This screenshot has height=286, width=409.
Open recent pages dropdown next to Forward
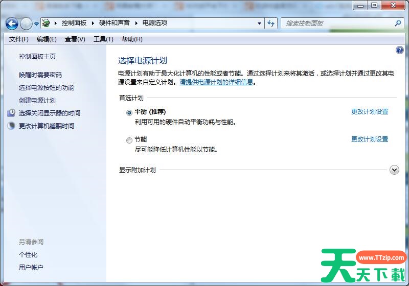(37, 24)
